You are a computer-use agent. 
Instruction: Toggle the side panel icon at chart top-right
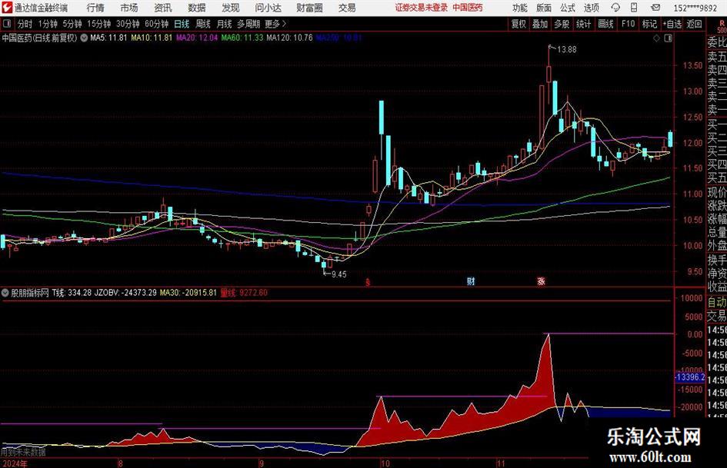pos(668,38)
